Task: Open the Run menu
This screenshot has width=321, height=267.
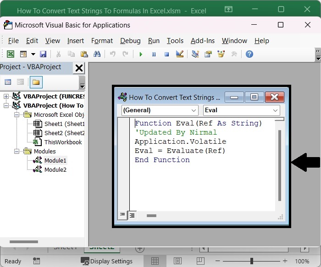Action: click(154, 41)
